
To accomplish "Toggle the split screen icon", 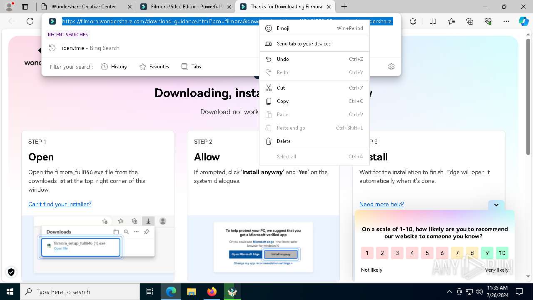I will pos(433,21).
